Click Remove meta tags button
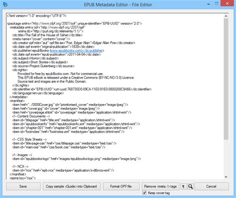Screen dimensions: 236x198 coord(160,187)
